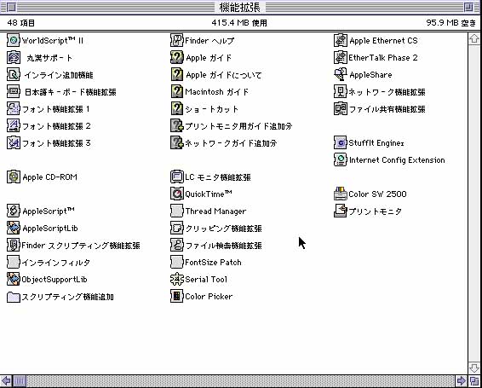The height and width of the screenshot is (388, 482).
Task: Click the window zoom box in title bar
Action: (x=468, y=7)
